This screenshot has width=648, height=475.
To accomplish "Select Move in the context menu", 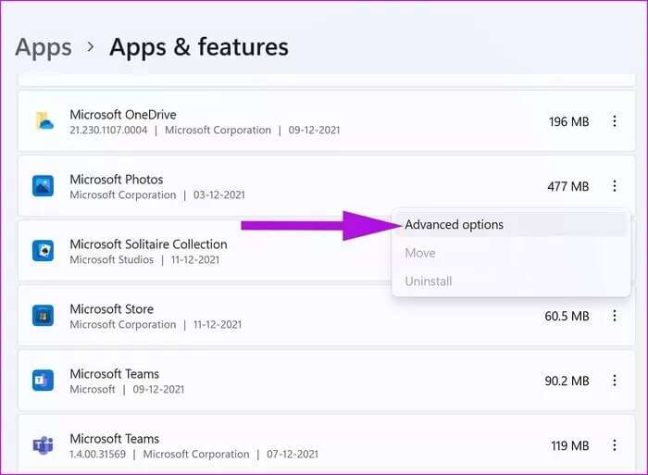I will (511, 253).
